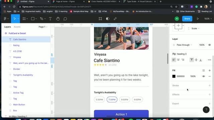Open Pen tool options dropdown arrow
The image size is (214, 120).
pyautogui.click(x=45, y=19)
